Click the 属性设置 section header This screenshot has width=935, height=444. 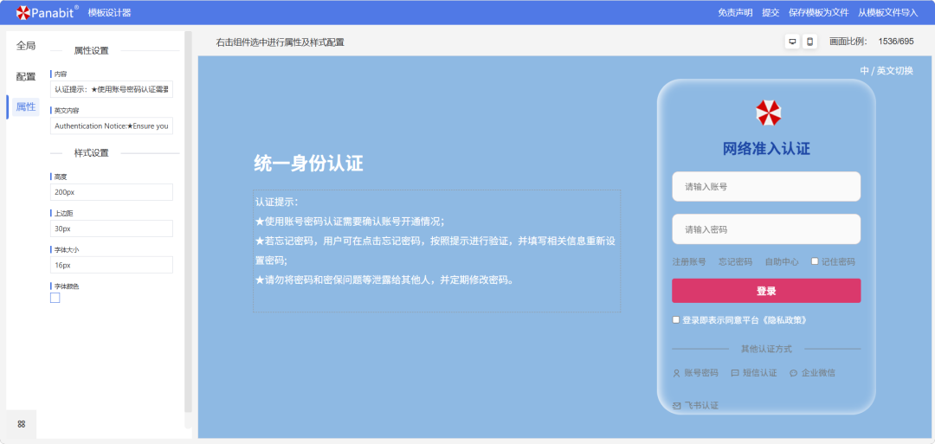click(x=91, y=51)
